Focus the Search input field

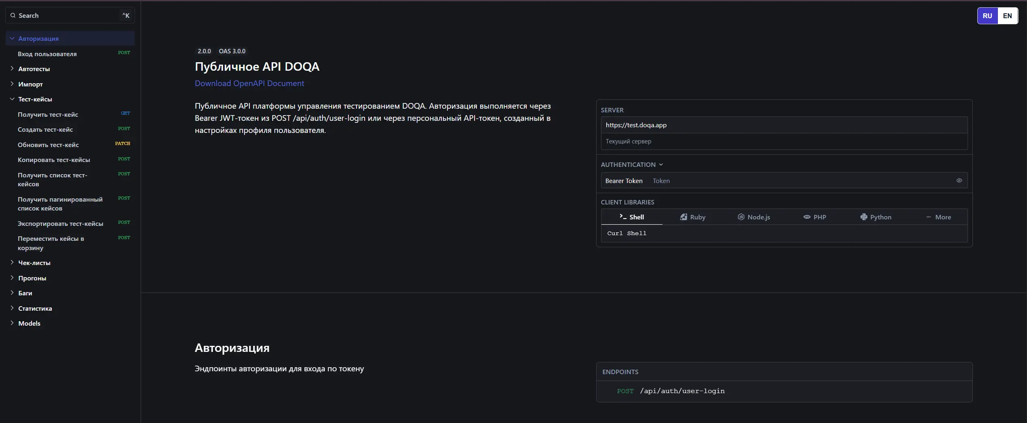(x=70, y=15)
